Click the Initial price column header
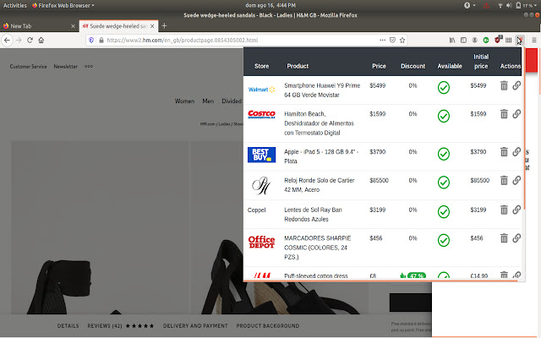 [481, 62]
